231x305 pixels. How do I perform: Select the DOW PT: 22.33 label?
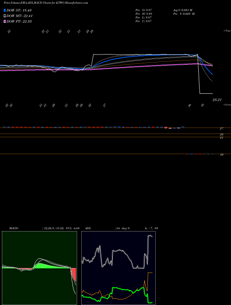tap(19, 21)
